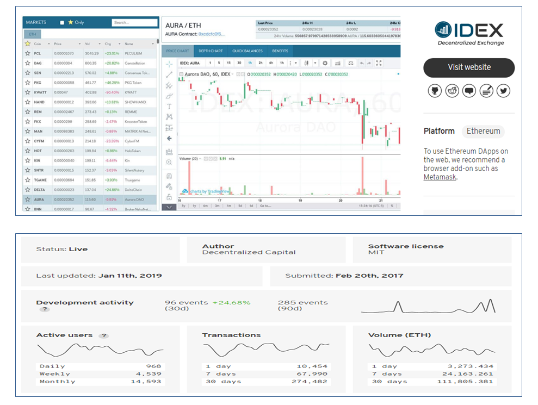The height and width of the screenshot is (405, 538).
Task: Open the IDEX Twitter icon link
Action: [x=503, y=91]
